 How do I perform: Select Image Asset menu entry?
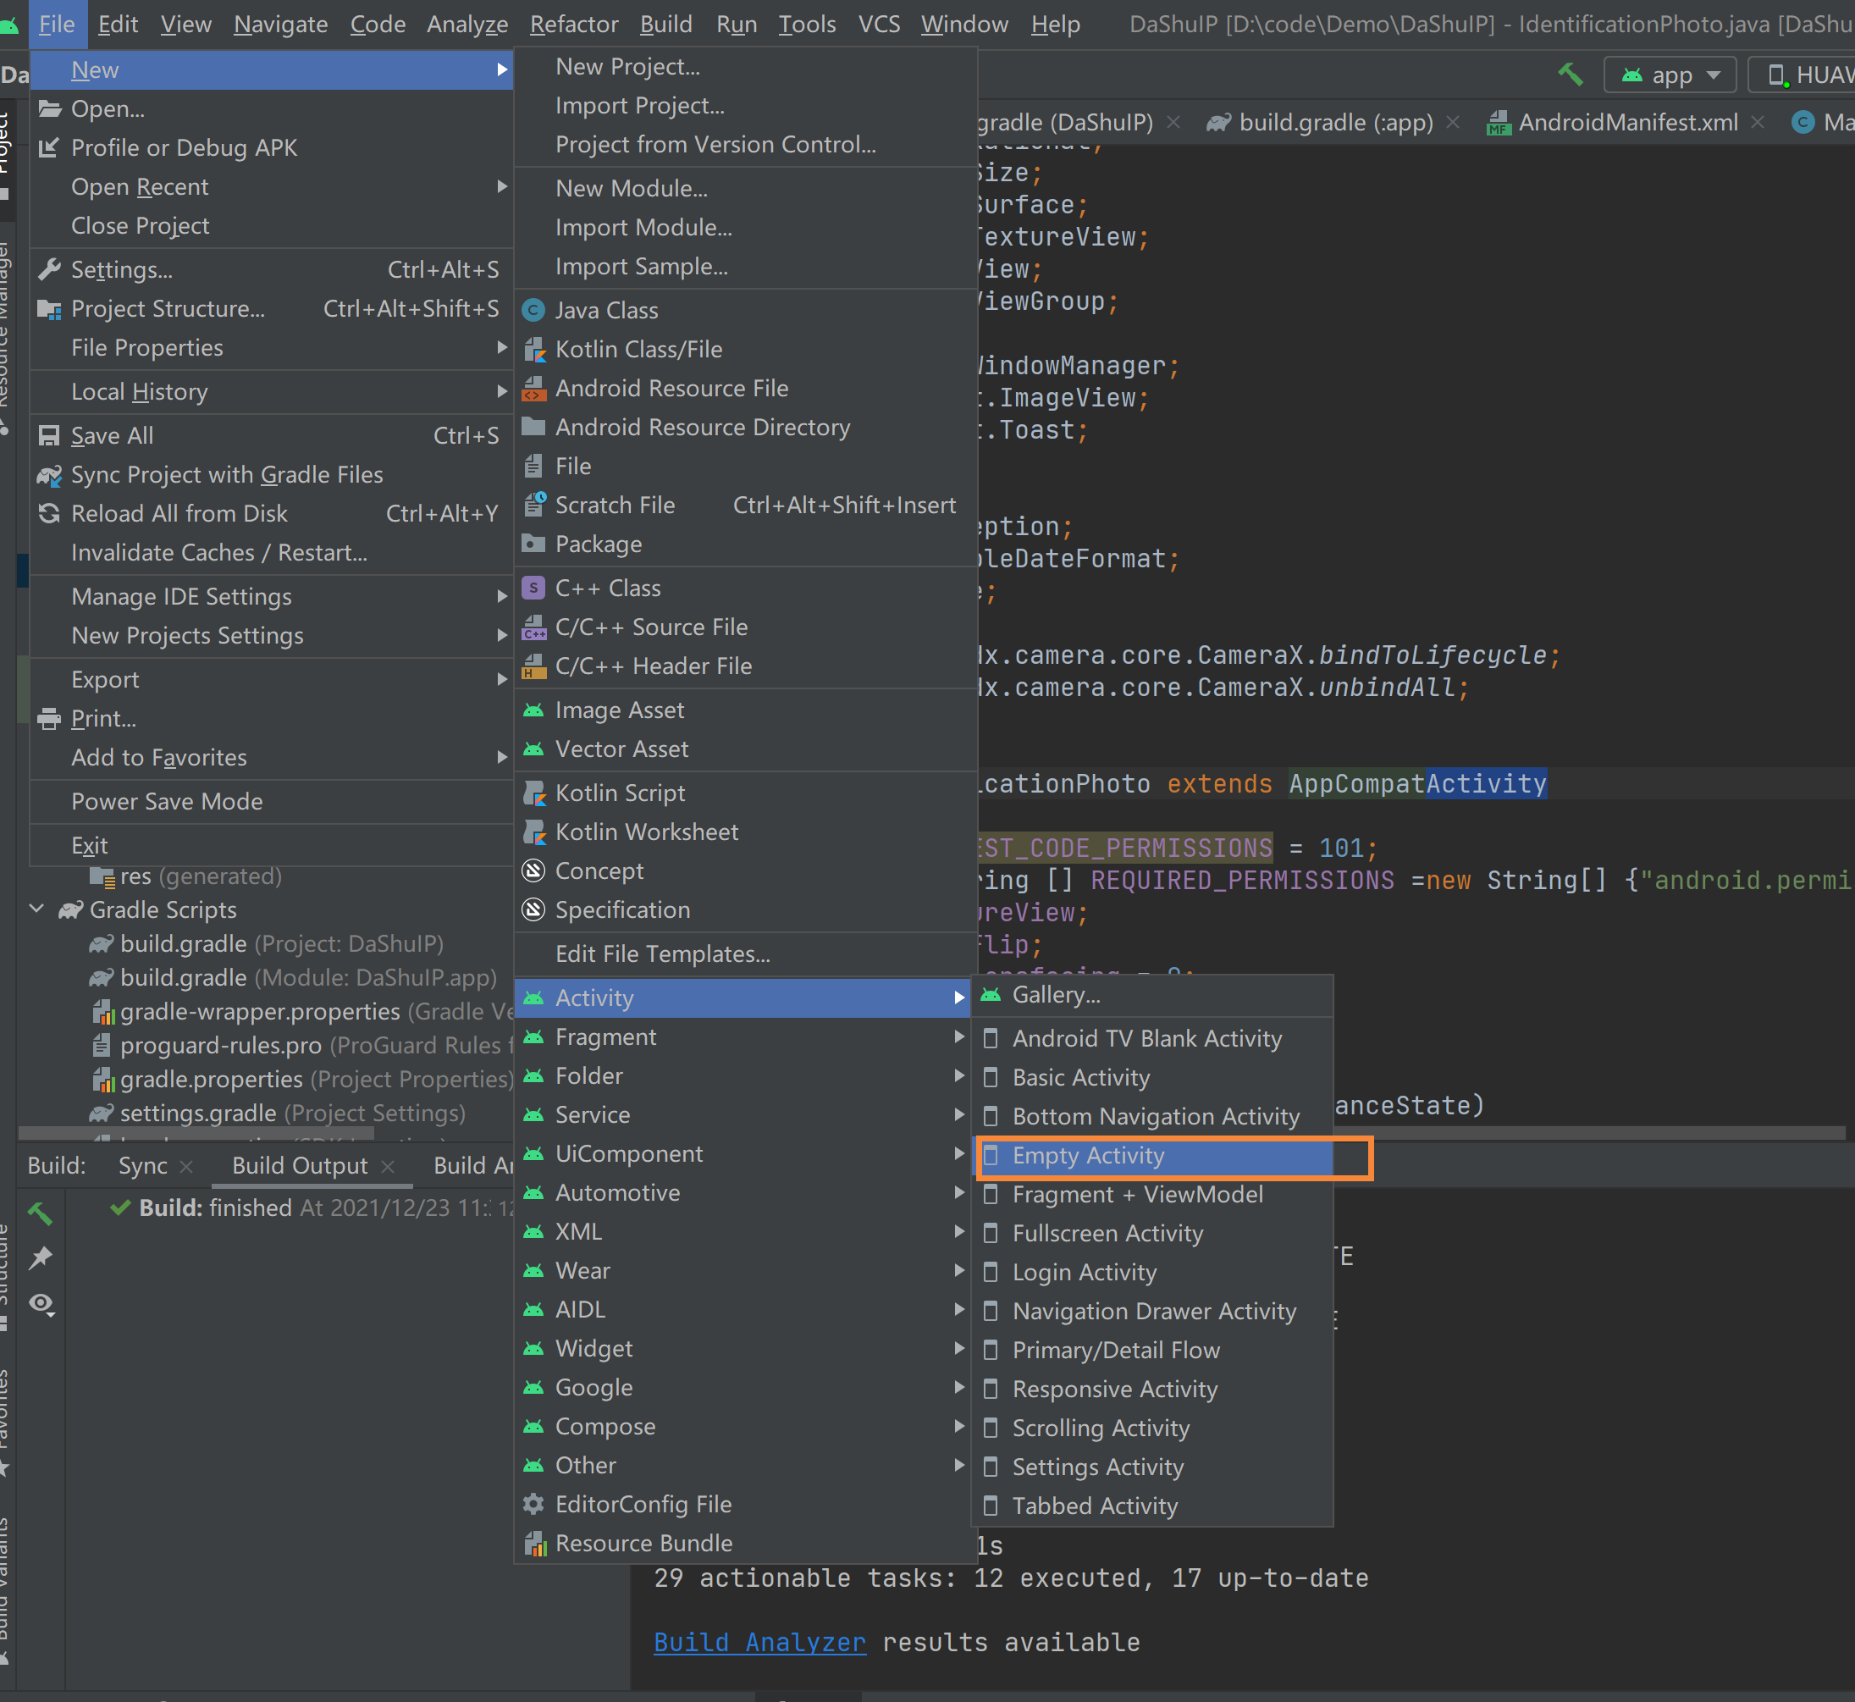point(619,710)
